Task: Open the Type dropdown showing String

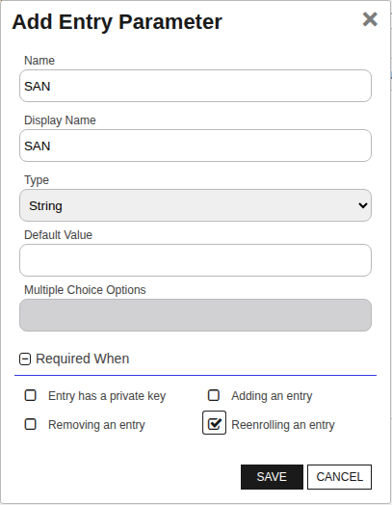Action: pos(196,205)
